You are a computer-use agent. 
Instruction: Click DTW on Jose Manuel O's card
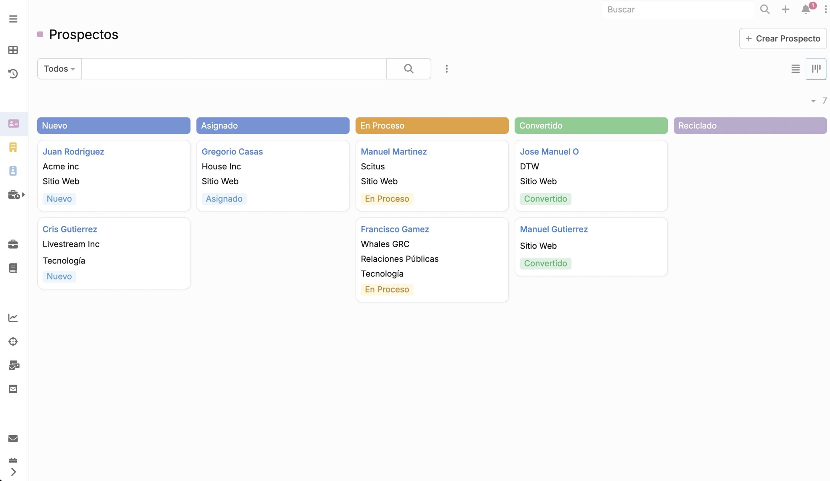click(x=529, y=166)
